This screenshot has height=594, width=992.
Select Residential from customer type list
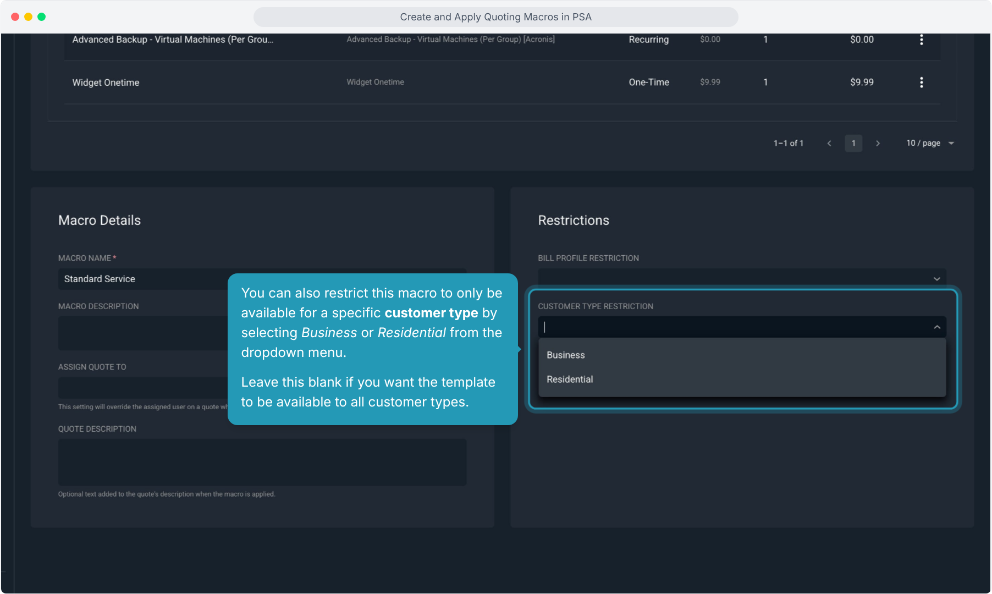742,380
